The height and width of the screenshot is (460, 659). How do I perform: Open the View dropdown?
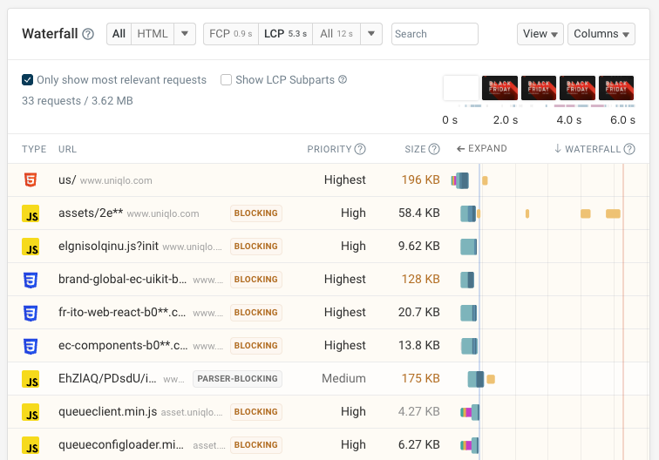540,34
